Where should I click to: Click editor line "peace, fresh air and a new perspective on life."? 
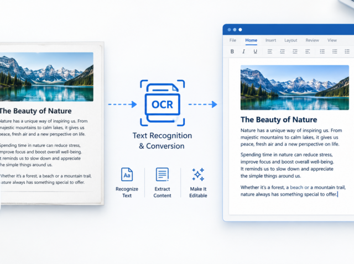pyautogui.click(x=290, y=144)
